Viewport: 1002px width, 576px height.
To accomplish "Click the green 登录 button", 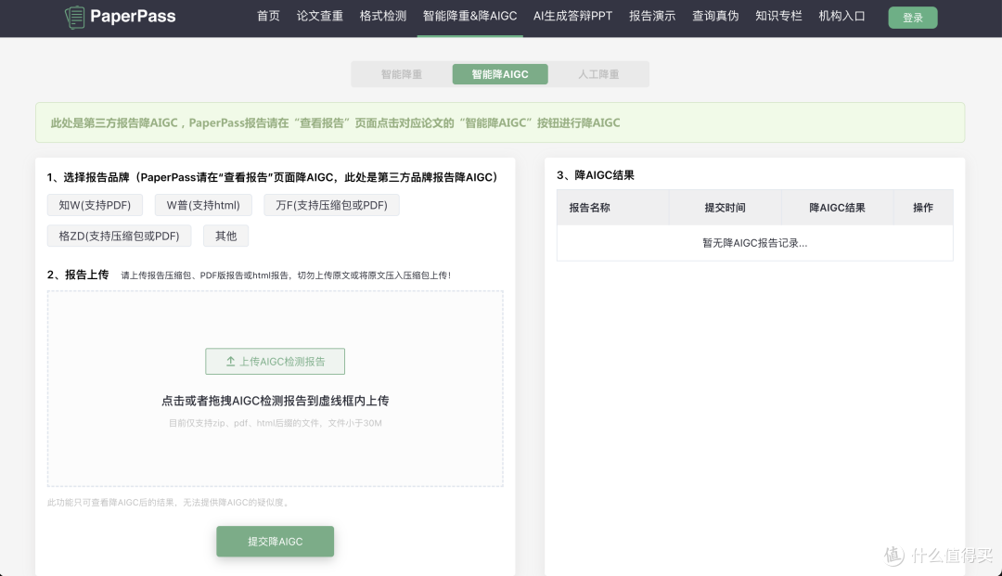I will [913, 18].
